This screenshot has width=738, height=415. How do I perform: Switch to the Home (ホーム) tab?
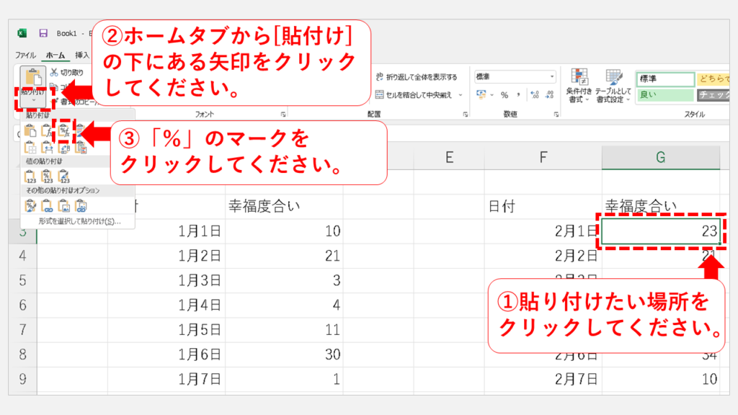click(55, 55)
